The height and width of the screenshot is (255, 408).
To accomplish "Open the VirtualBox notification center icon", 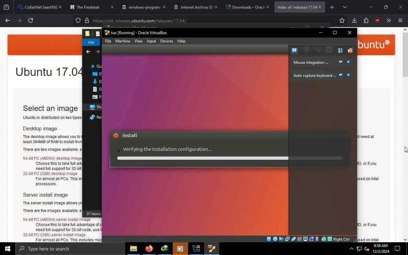I will pos(294,50).
